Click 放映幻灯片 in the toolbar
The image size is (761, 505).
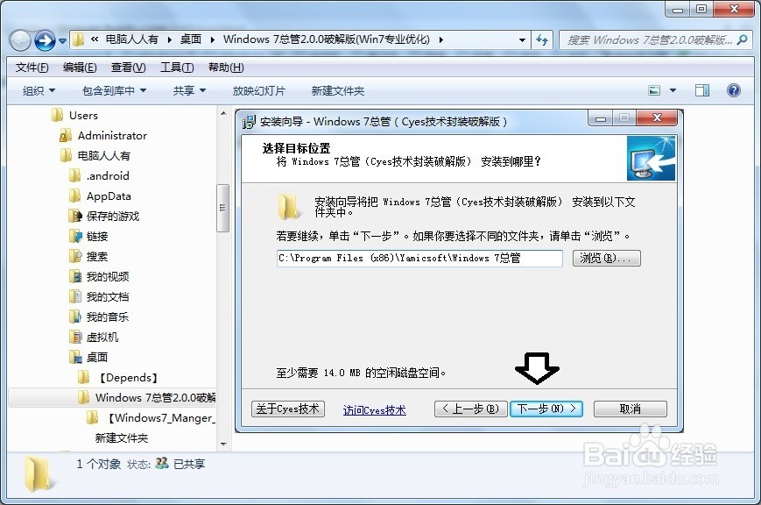(x=258, y=91)
